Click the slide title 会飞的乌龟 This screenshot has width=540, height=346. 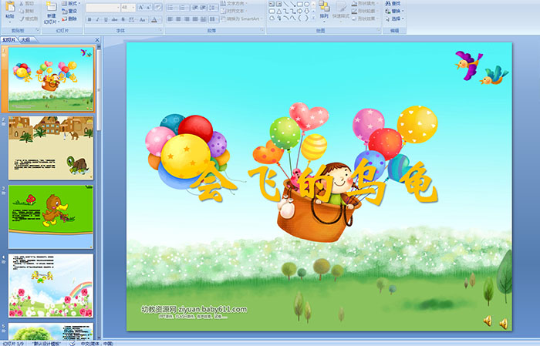[x=314, y=182]
